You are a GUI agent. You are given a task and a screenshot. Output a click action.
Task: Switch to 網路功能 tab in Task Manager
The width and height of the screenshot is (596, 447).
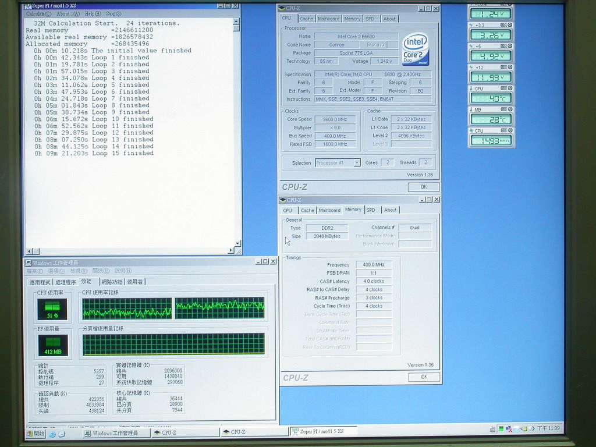point(112,282)
